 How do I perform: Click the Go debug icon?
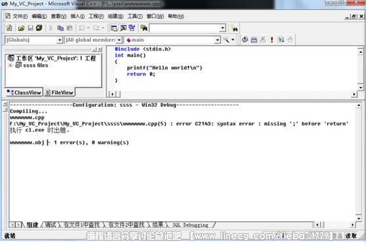pos(281,40)
